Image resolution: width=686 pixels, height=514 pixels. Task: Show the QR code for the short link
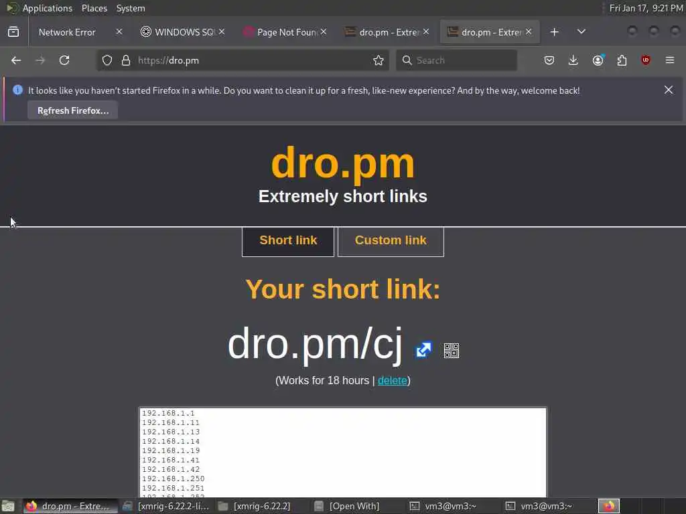pyautogui.click(x=452, y=351)
